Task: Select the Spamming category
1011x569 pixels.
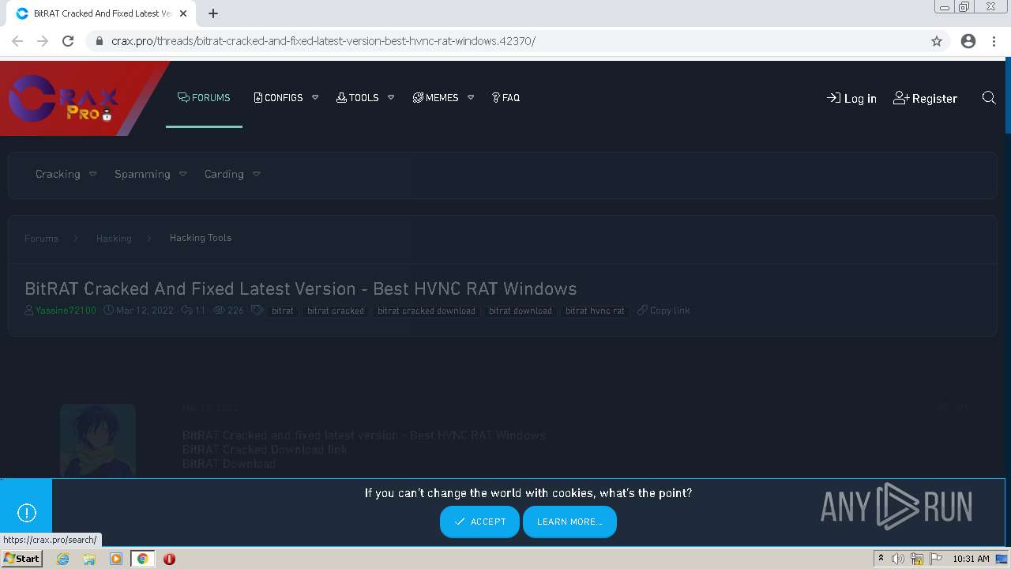Action: pos(142,174)
